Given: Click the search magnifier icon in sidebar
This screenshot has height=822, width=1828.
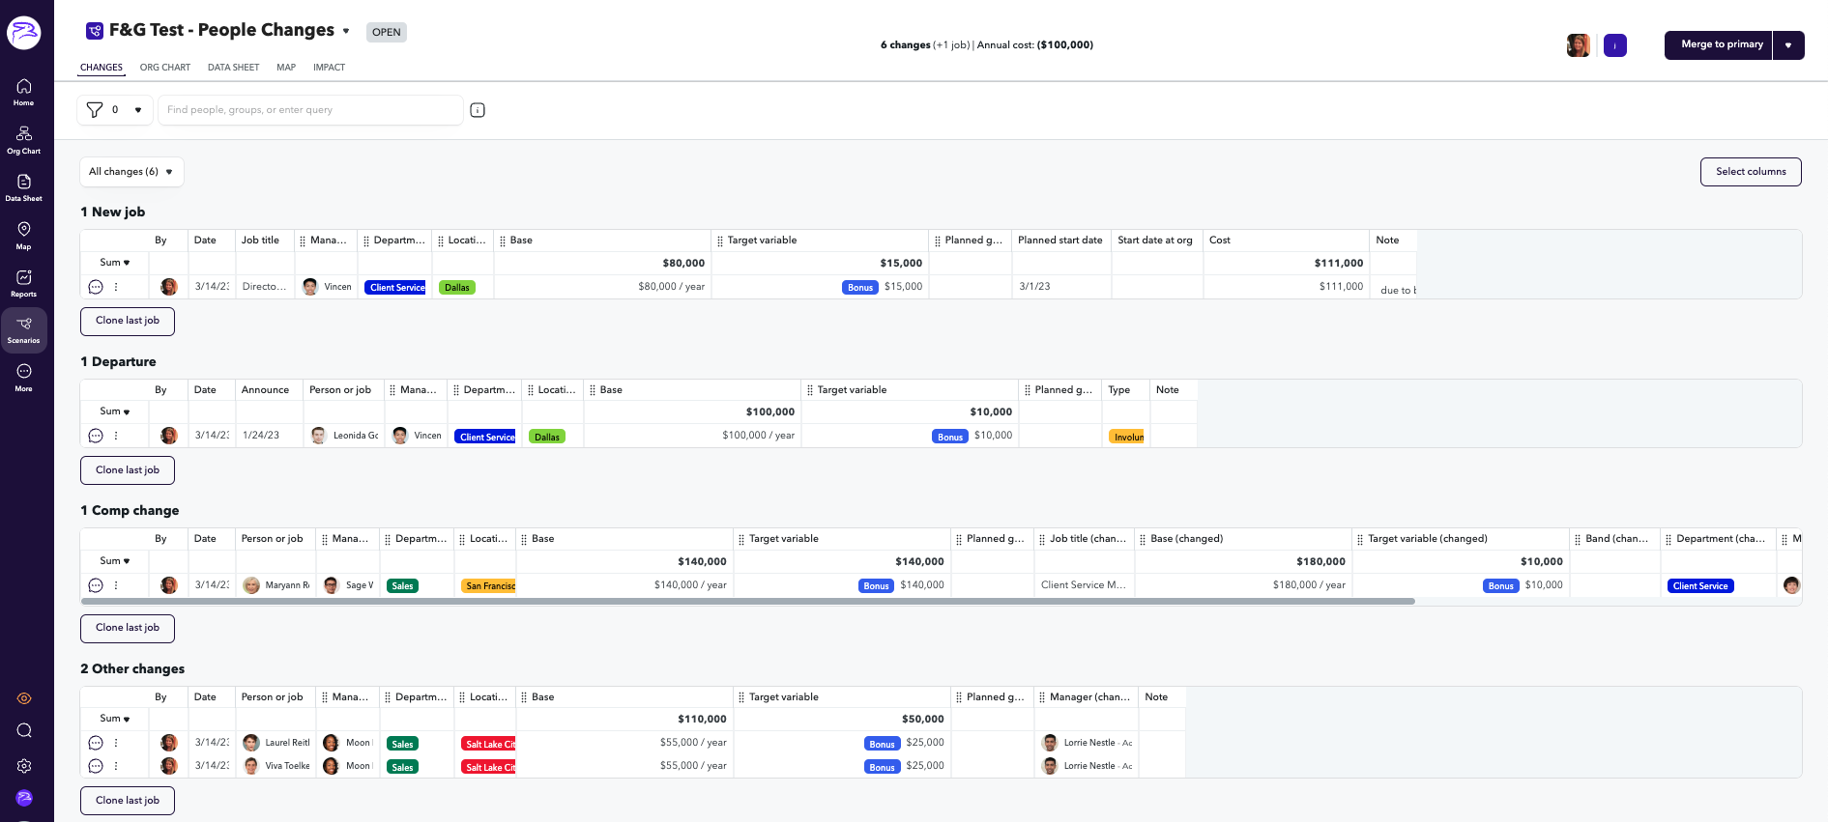Looking at the screenshot, I should point(24,730).
